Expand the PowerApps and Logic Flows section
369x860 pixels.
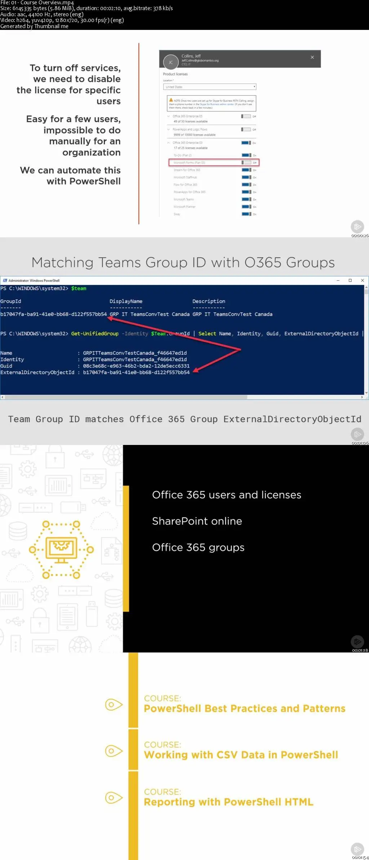(168, 129)
